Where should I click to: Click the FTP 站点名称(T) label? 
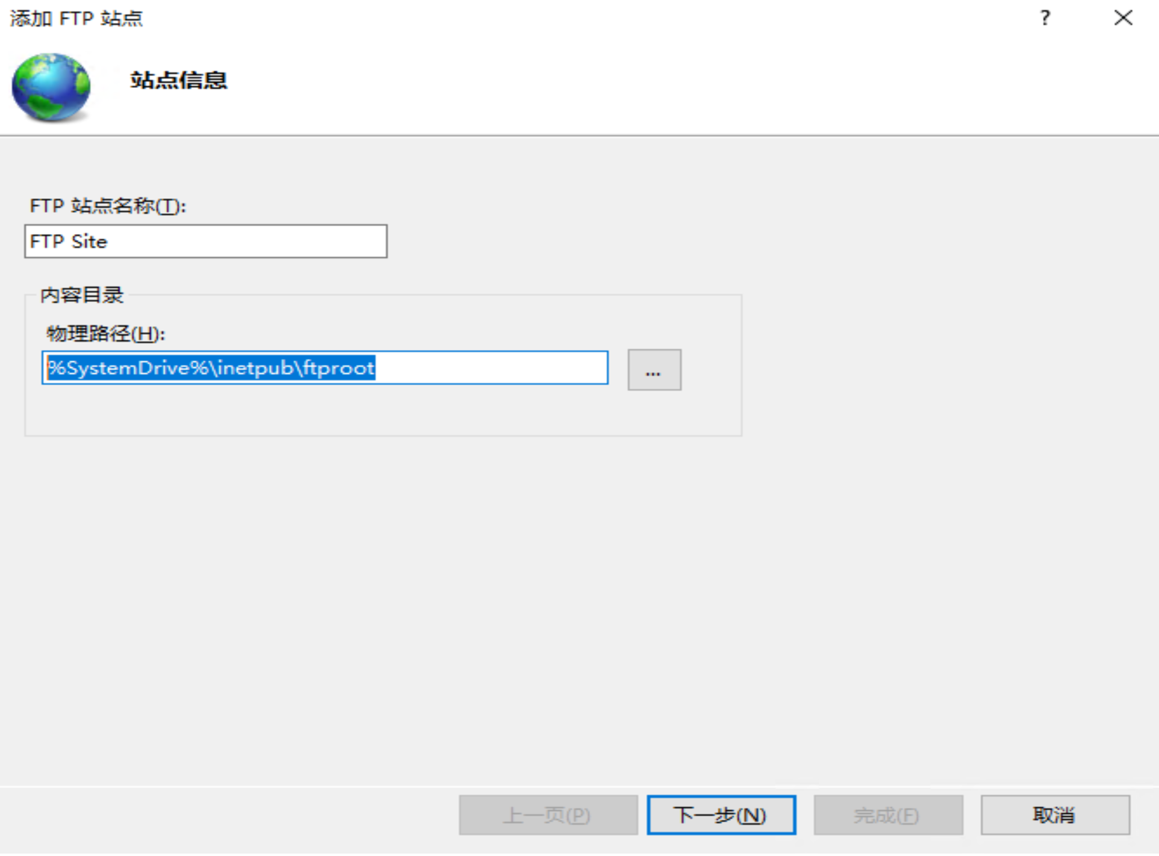[108, 206]
